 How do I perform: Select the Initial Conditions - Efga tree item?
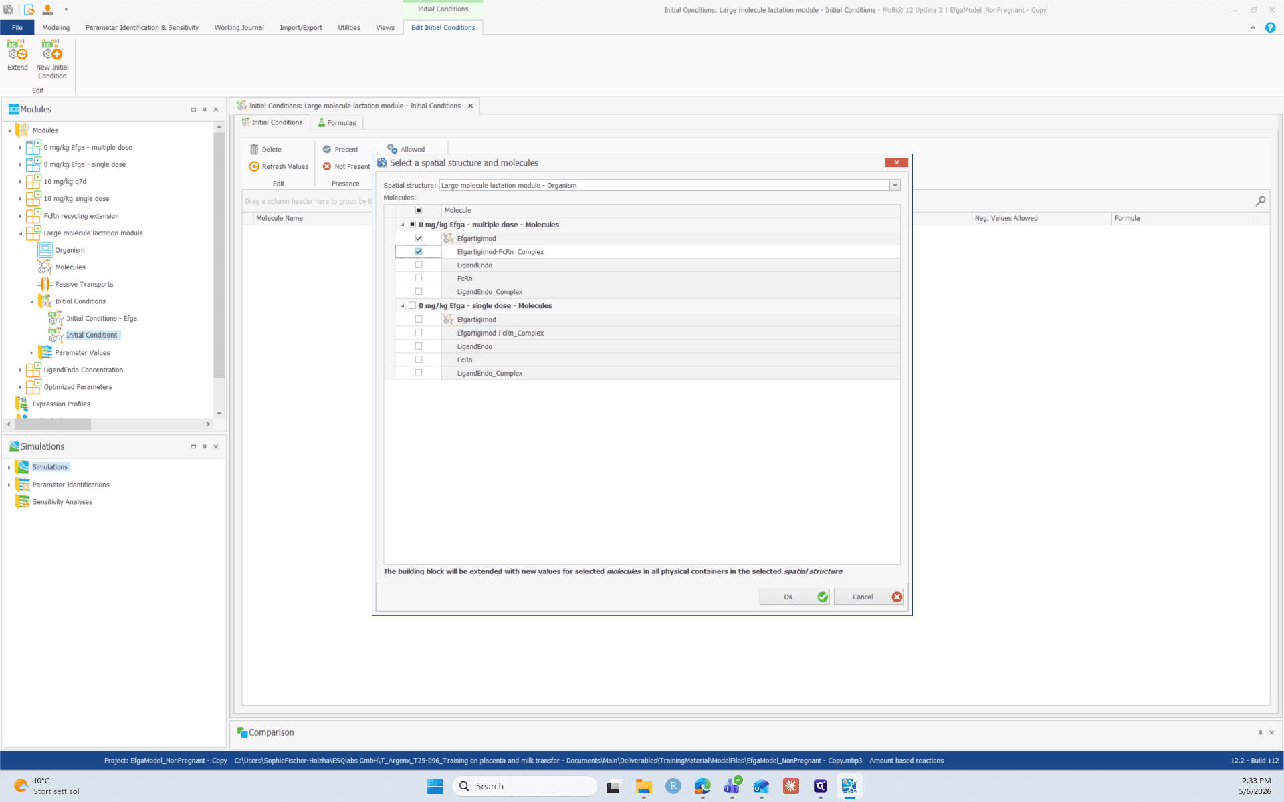[x=102, y=318]
